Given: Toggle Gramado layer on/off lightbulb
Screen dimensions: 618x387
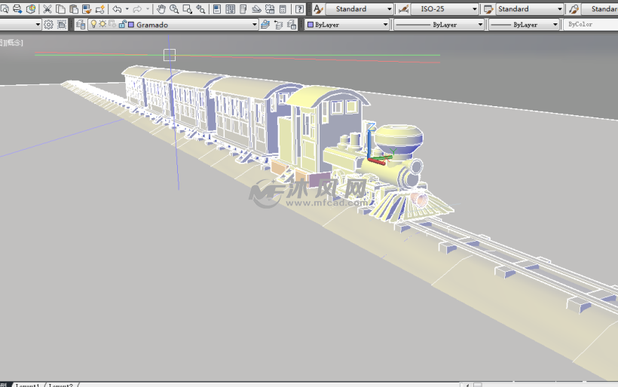Looking at the screenshot, I should [93, 24].
